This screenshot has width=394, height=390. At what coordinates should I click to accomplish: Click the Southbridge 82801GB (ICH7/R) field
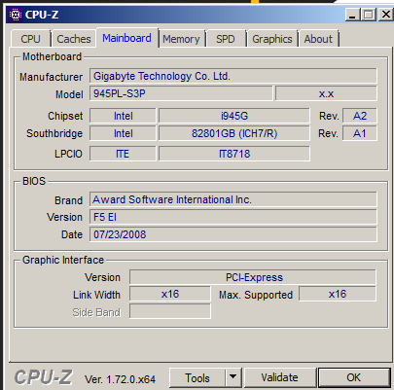(234, 133)
